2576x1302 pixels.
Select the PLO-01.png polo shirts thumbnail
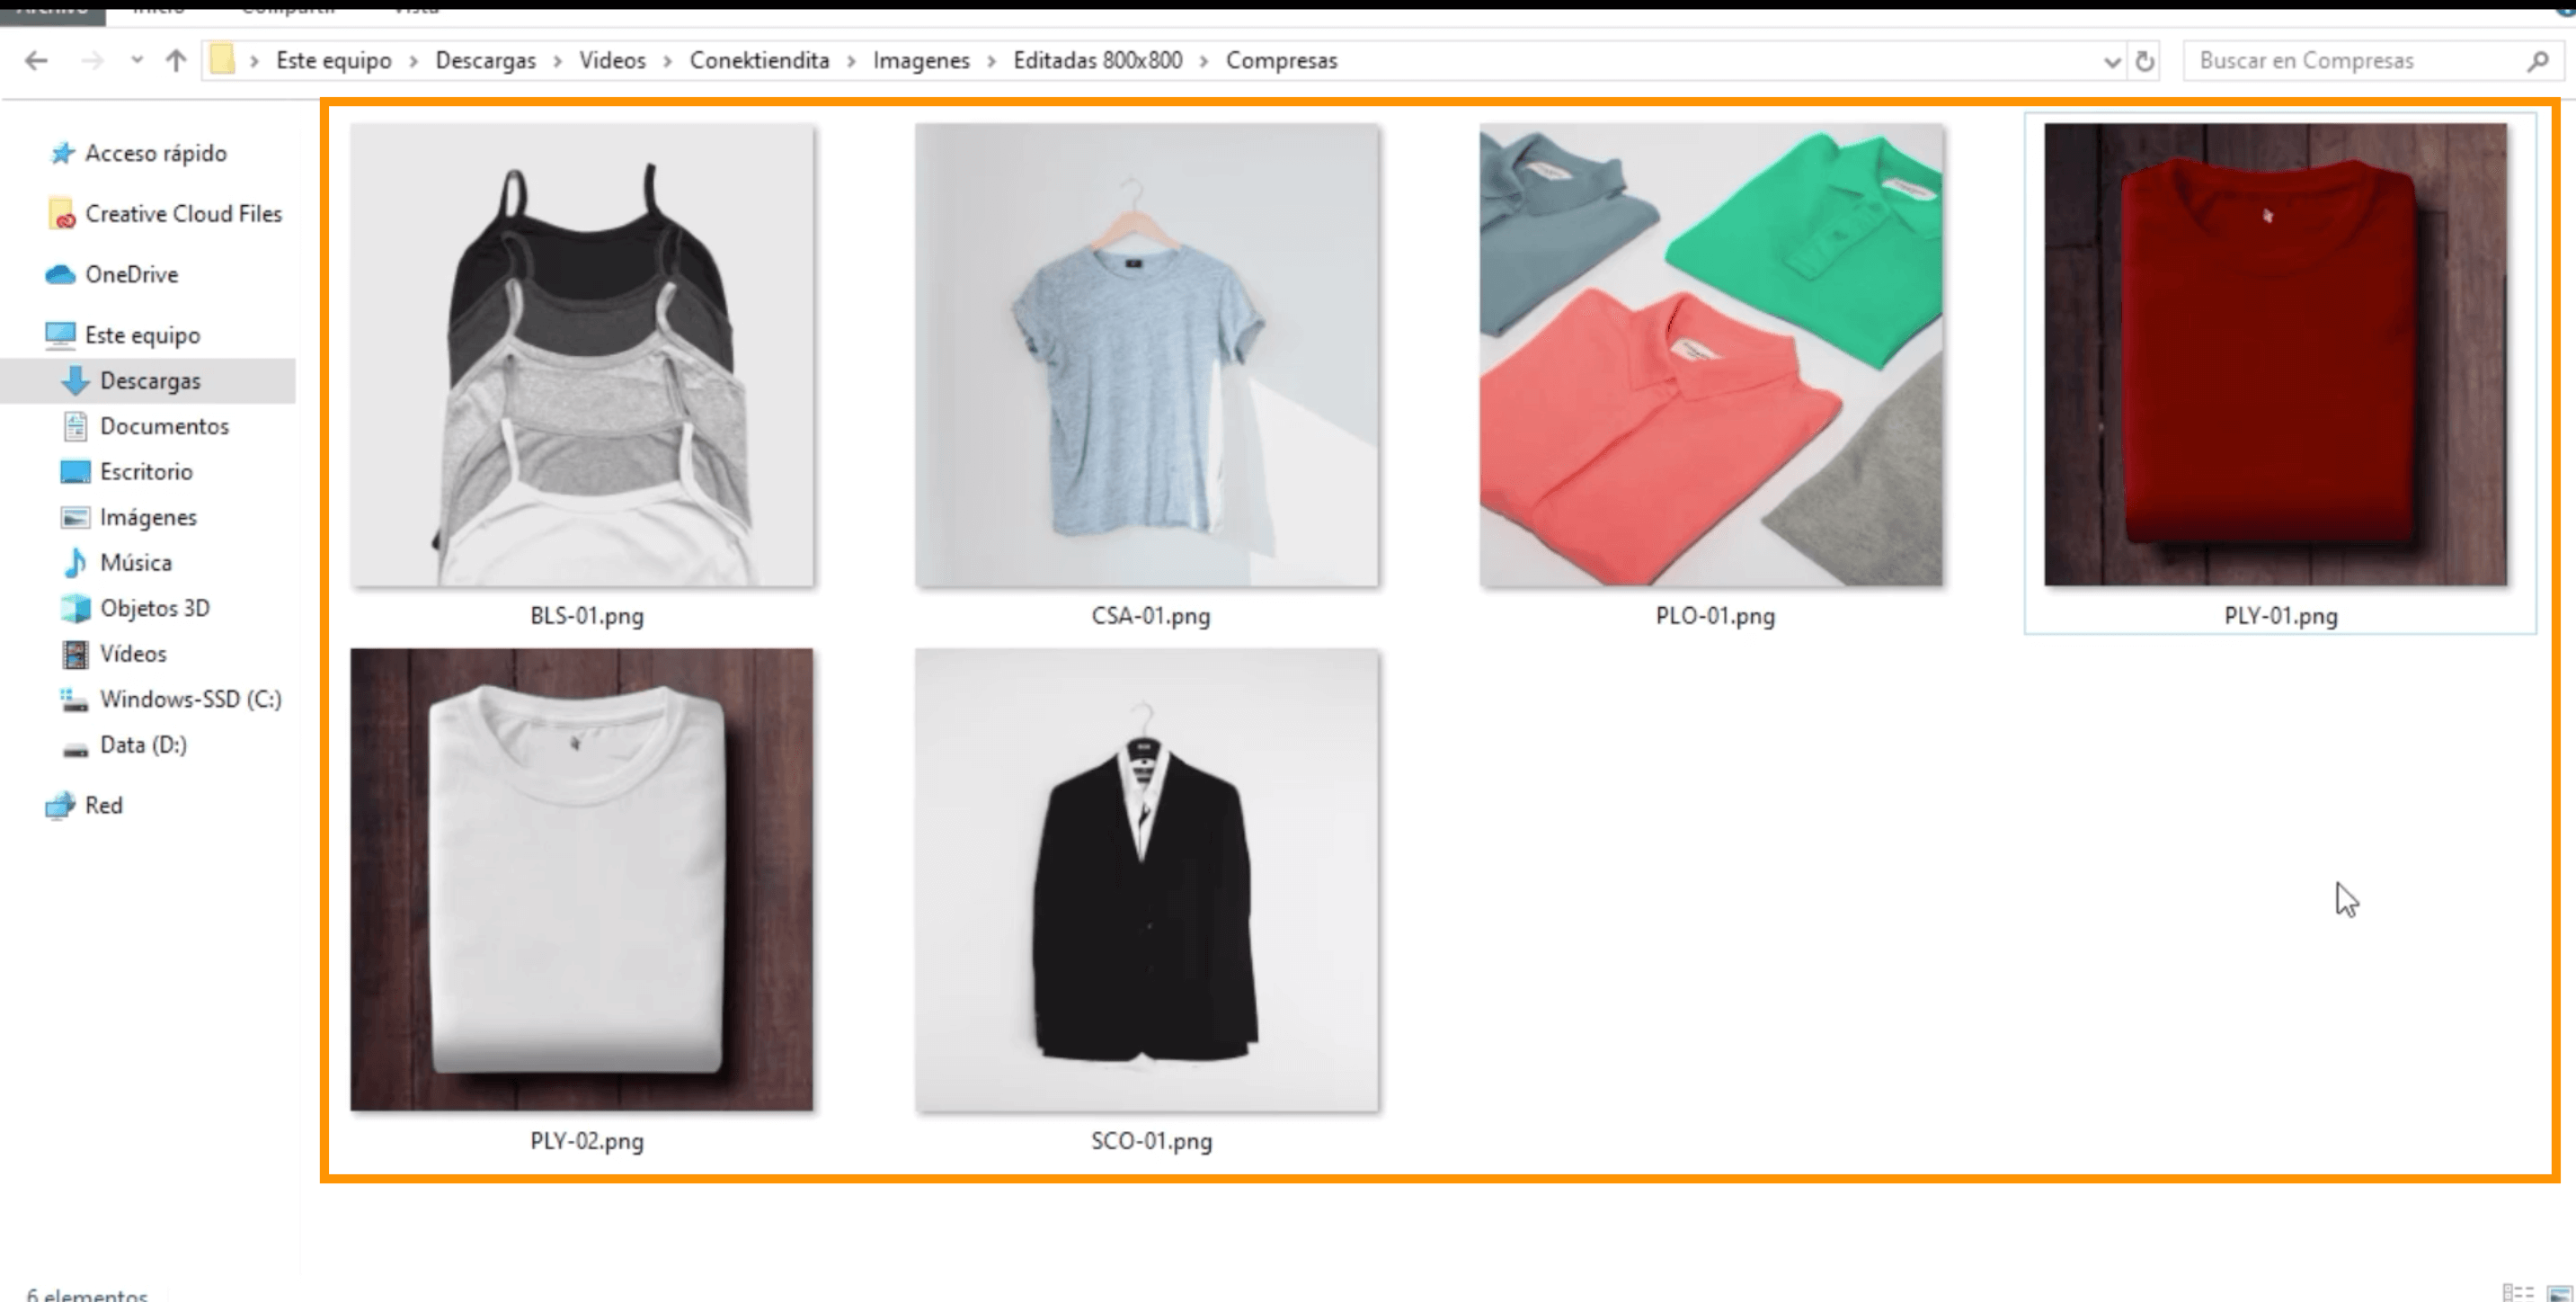[x=1711, y=355]
